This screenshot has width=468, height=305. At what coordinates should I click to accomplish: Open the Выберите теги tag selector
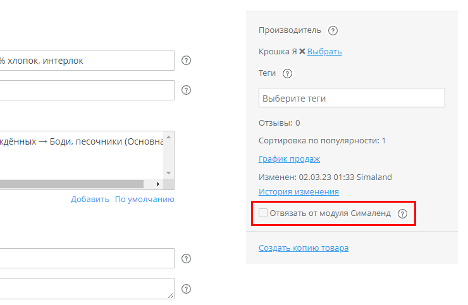(x=352, y=98)
